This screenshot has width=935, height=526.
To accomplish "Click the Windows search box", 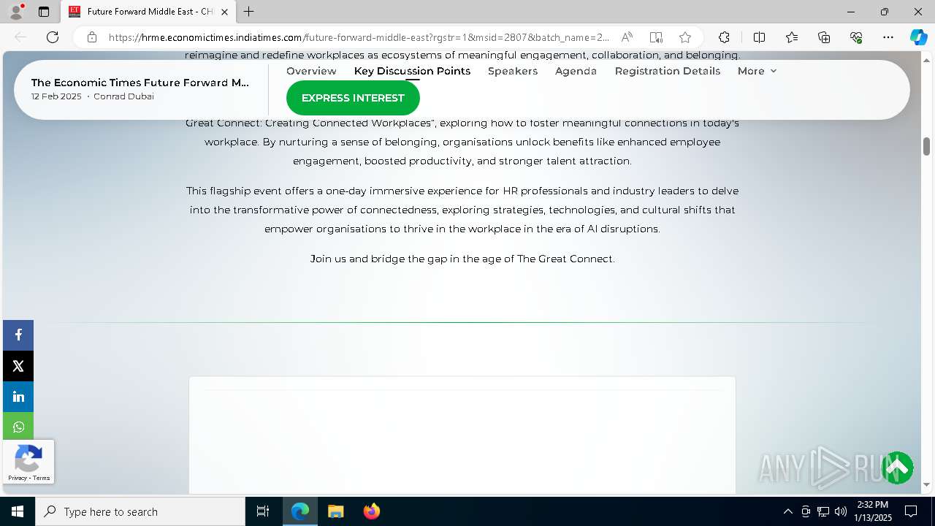I will [140, 511].
